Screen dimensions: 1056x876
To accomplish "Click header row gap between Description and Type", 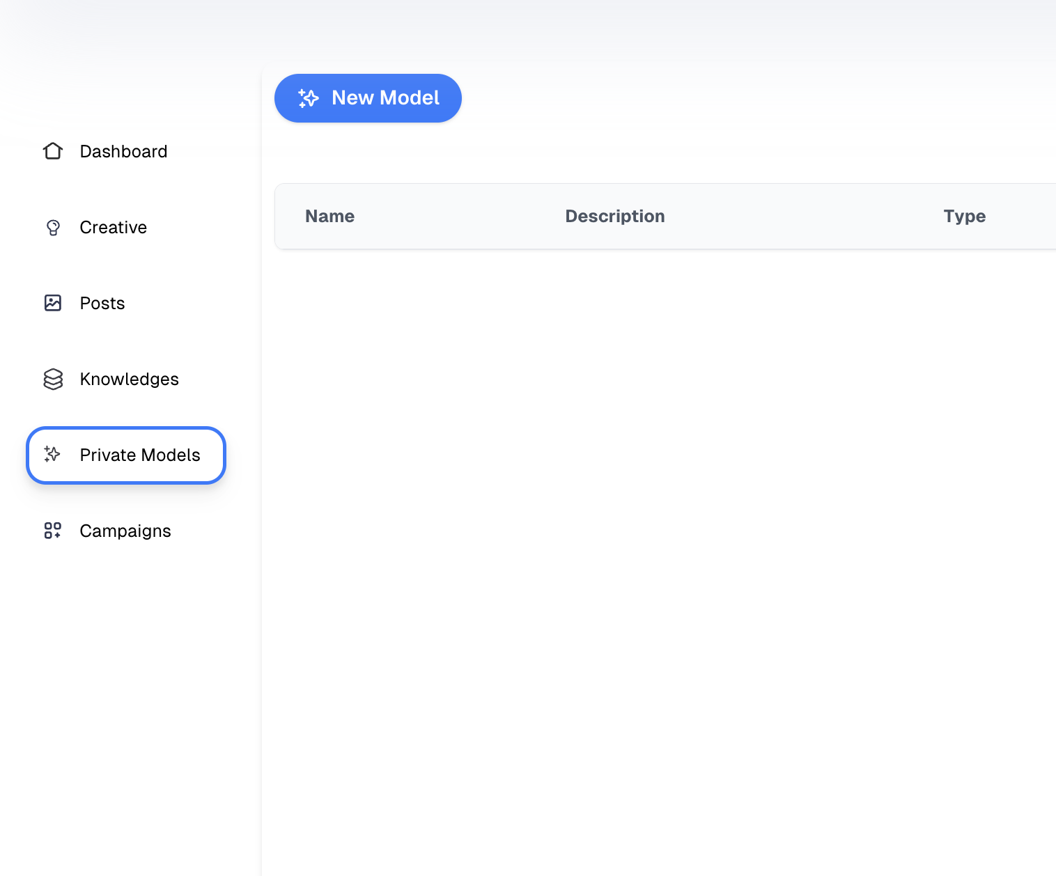I will [801, 217].
